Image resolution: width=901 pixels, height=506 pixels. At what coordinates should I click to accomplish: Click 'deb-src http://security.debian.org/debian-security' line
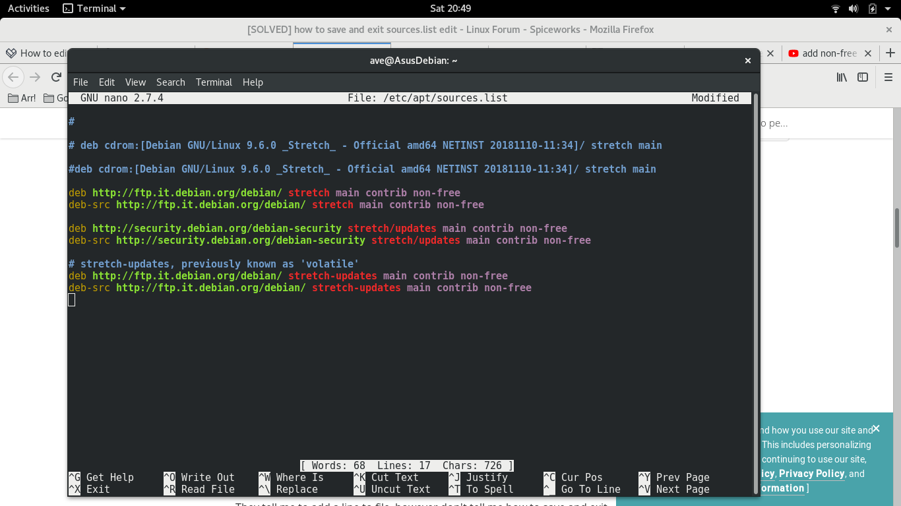pyautogui.click(x=330, y=240)
